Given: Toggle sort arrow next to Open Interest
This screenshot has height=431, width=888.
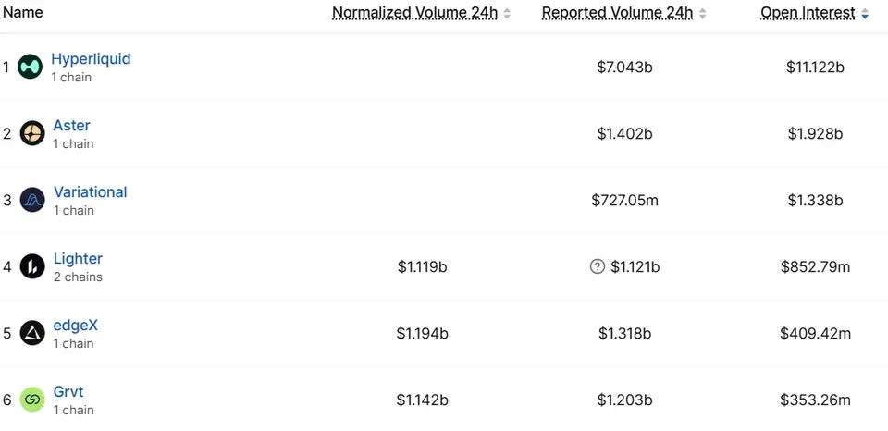Looking at the screenshot, I should 864,14.
